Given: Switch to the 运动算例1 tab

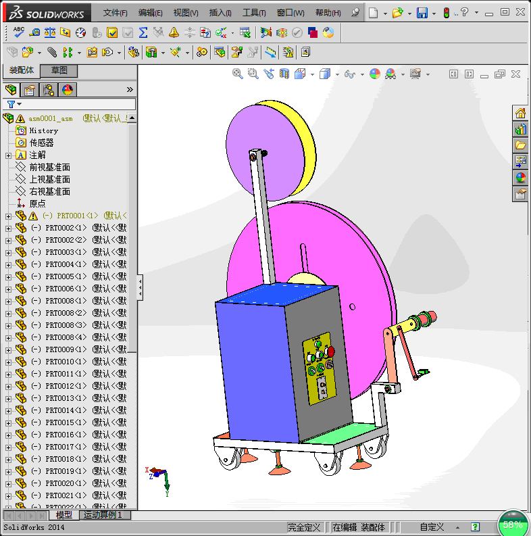Looking at the screenshot, I should coord(103,515).
